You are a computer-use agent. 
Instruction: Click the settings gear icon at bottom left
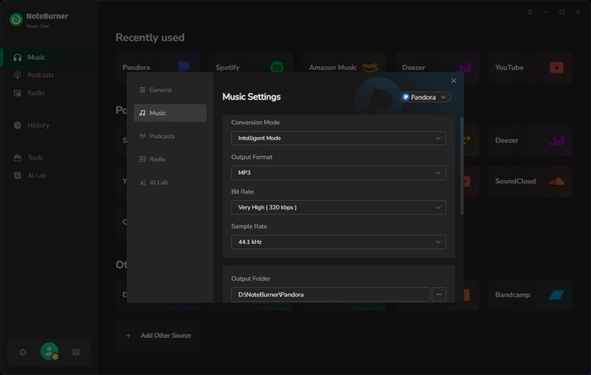(x=23, y=352)
